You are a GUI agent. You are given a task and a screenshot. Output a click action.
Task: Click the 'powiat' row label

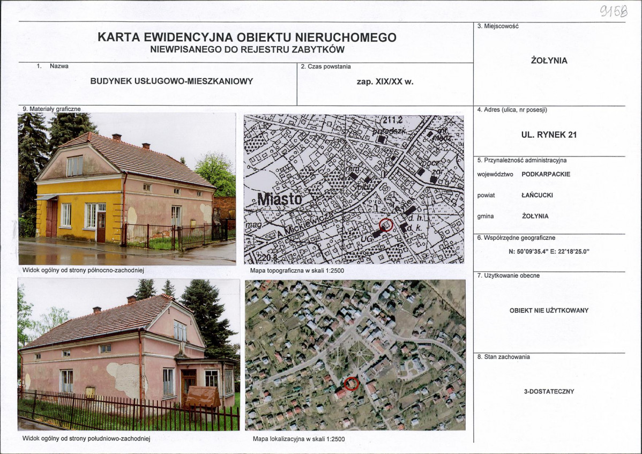(x=486, y=195)
